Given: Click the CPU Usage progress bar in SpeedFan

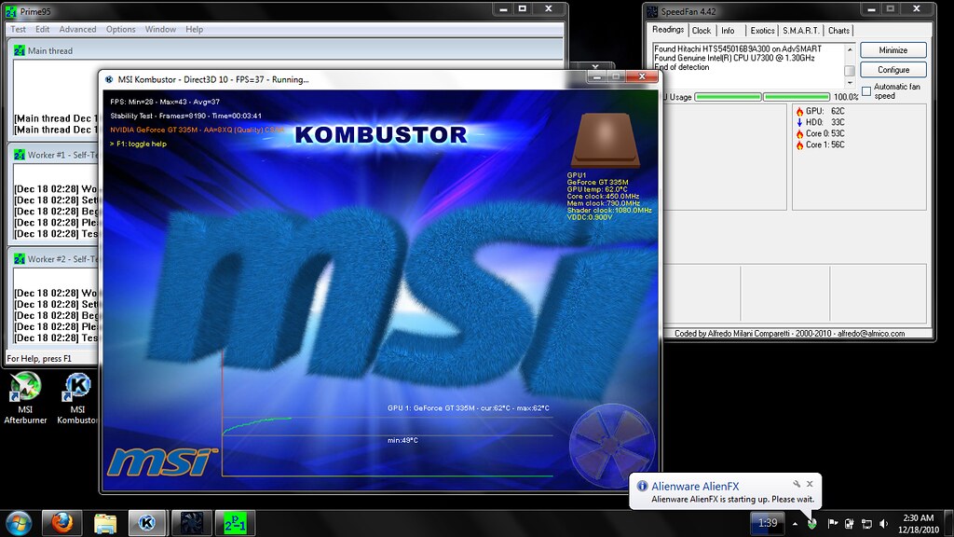Looking at the screenshot, I should [762, 97].
